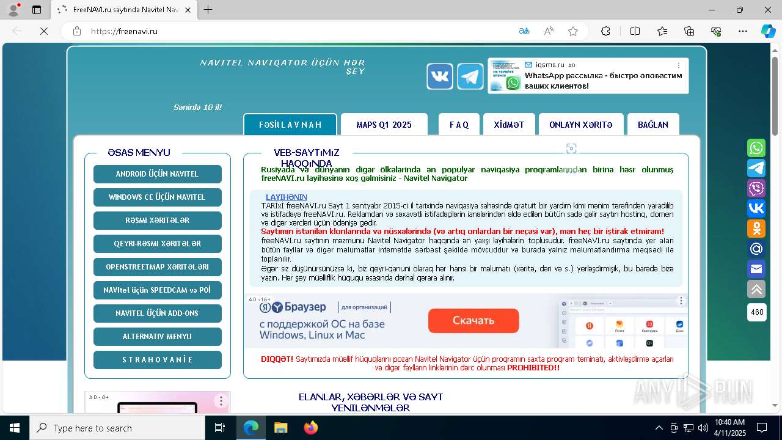Open Browser essentials heart icon

pyautogui.click(x=716, y=31)
